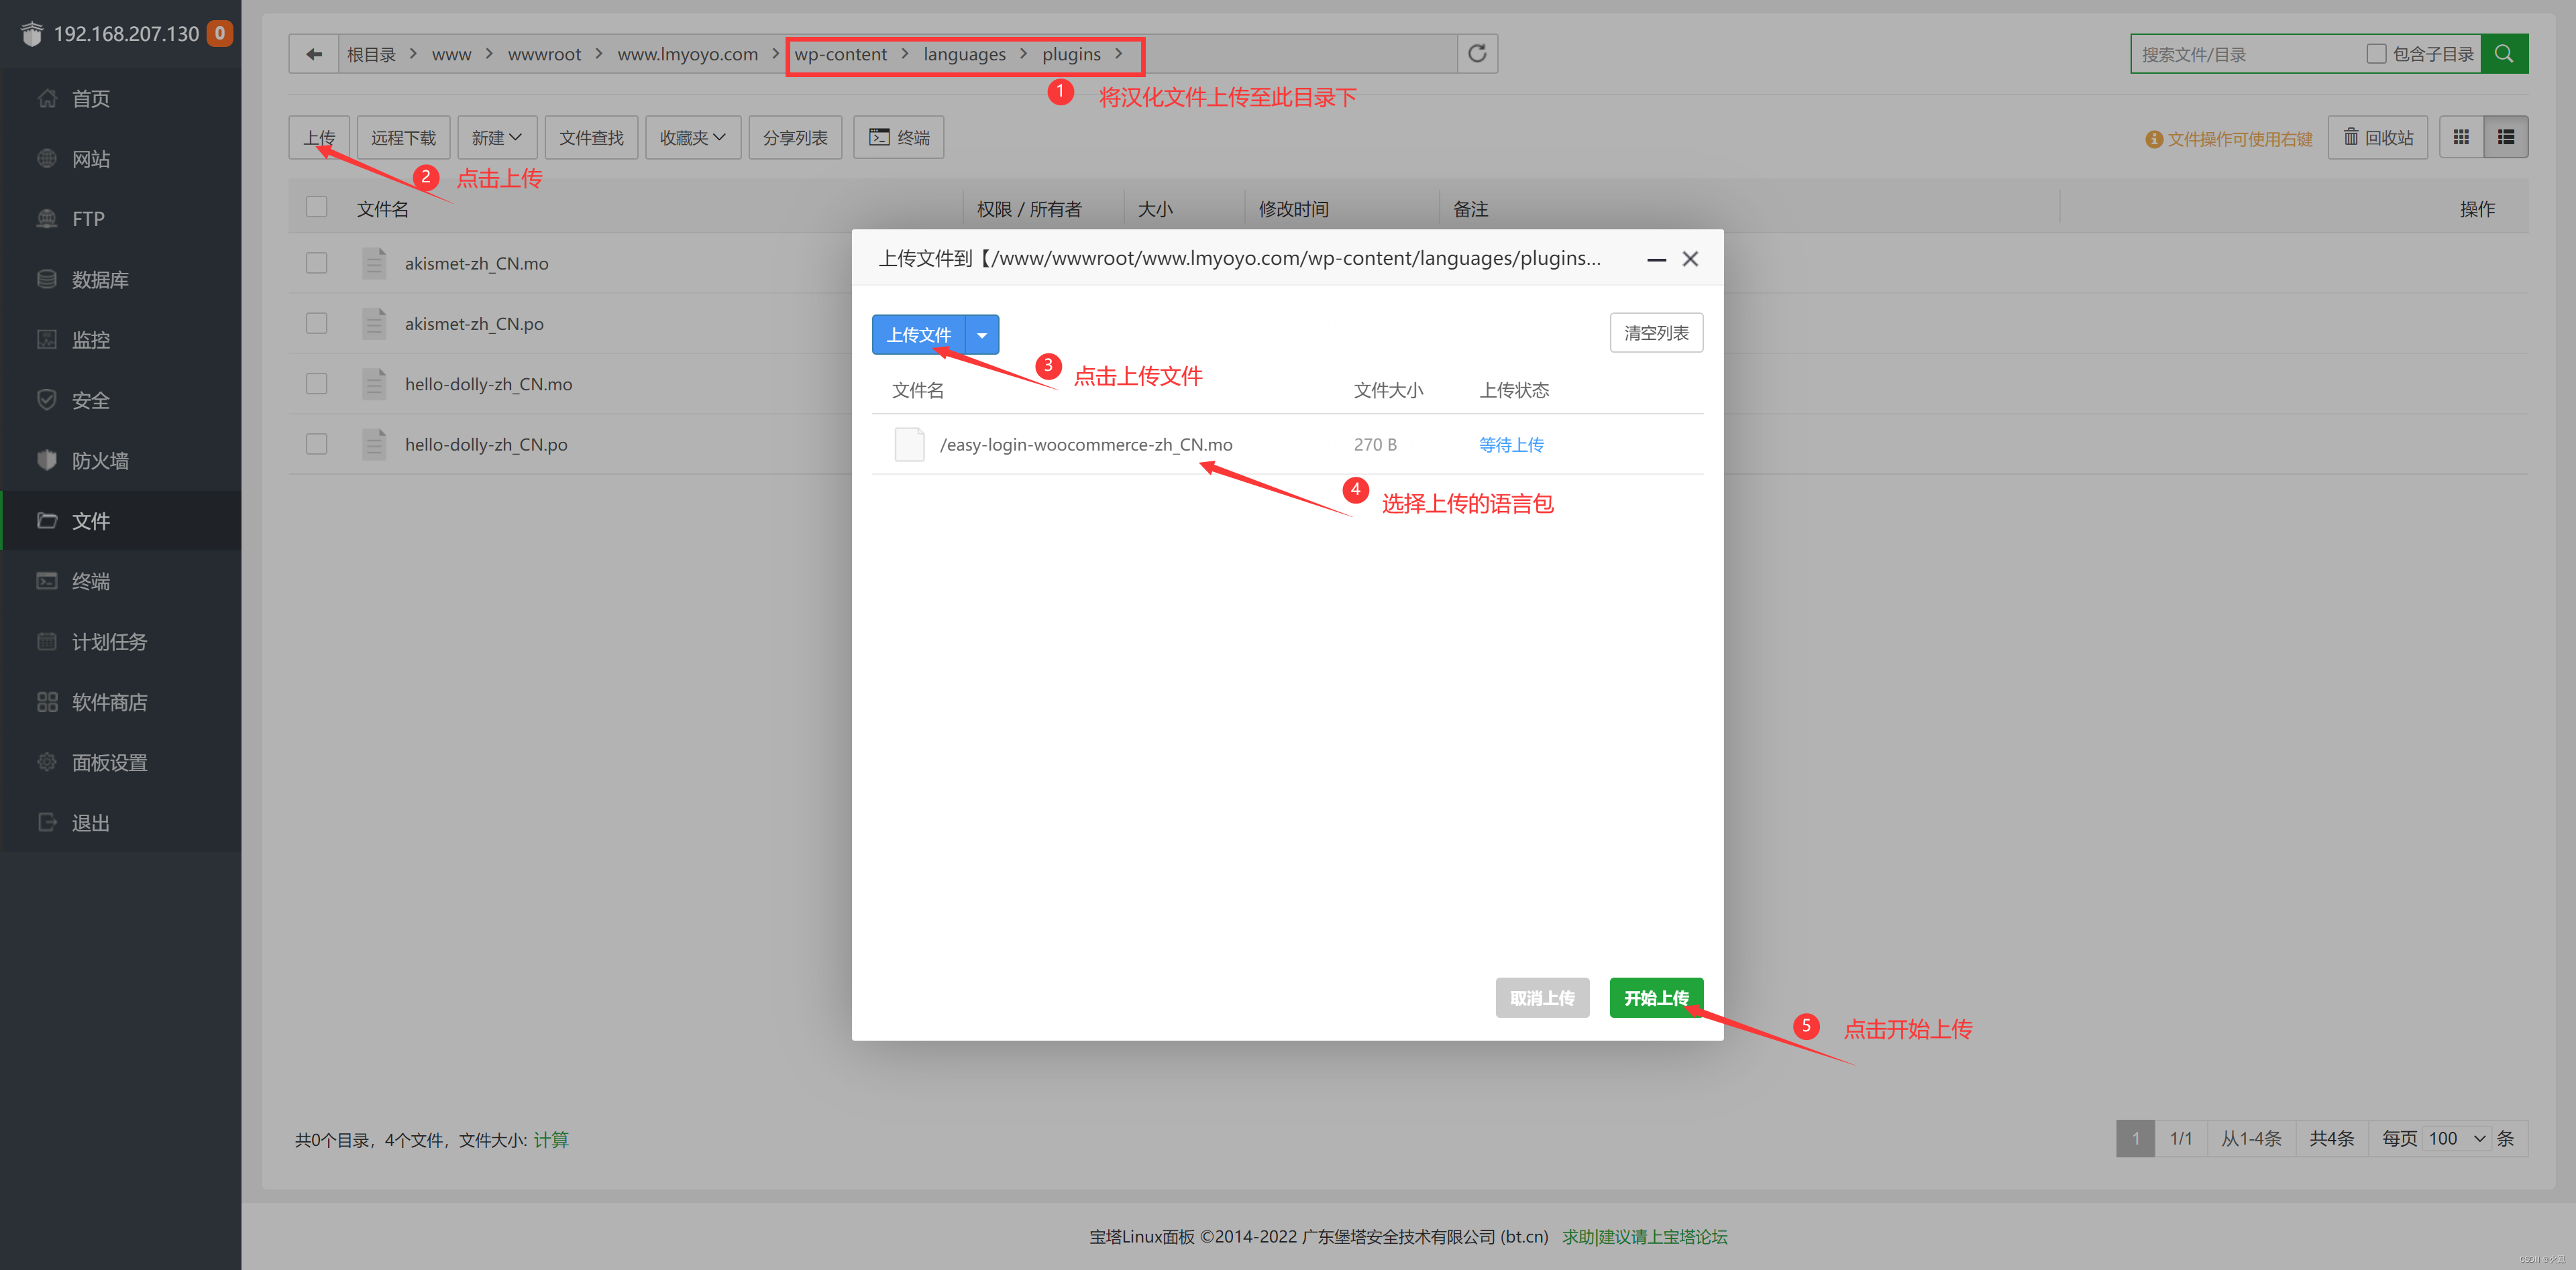Check the hello-dolly-zh_CN.po row checkbox
The height and width of the screenshot is (1270, 2576).
[317, 444]
